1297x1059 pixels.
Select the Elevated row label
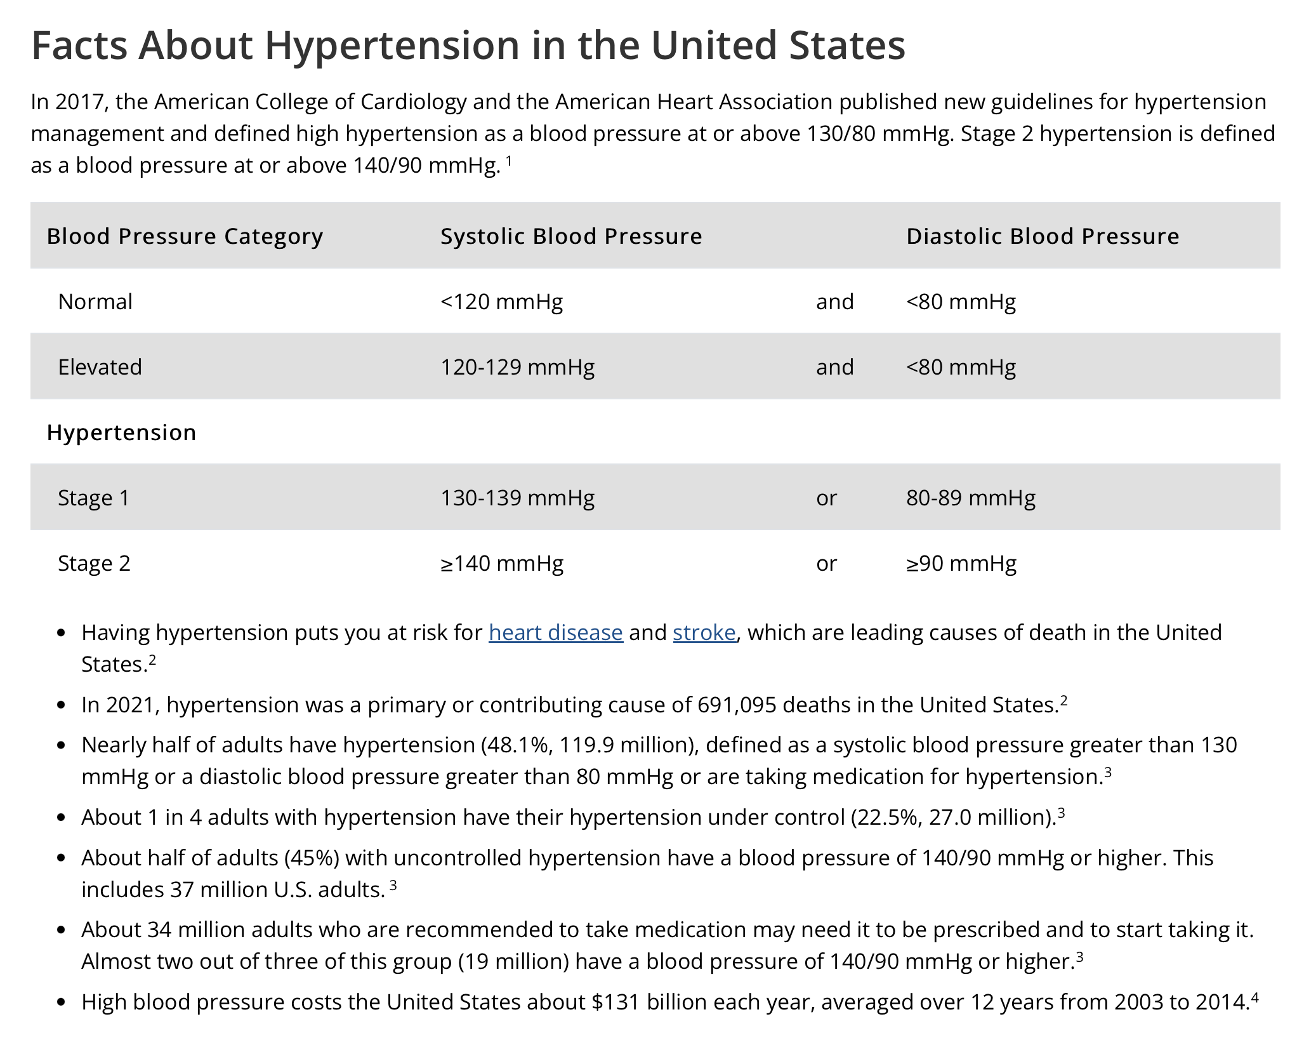pos(100,367)
